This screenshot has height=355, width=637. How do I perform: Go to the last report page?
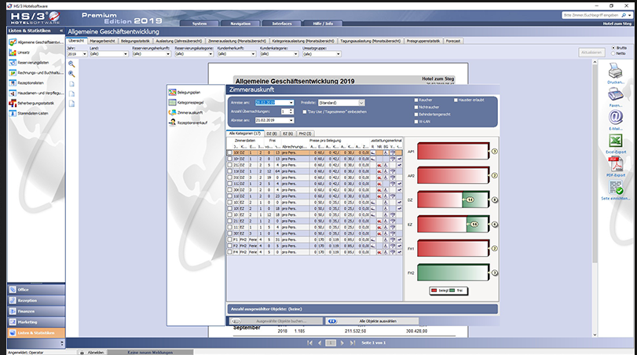[x=352, y=342]
